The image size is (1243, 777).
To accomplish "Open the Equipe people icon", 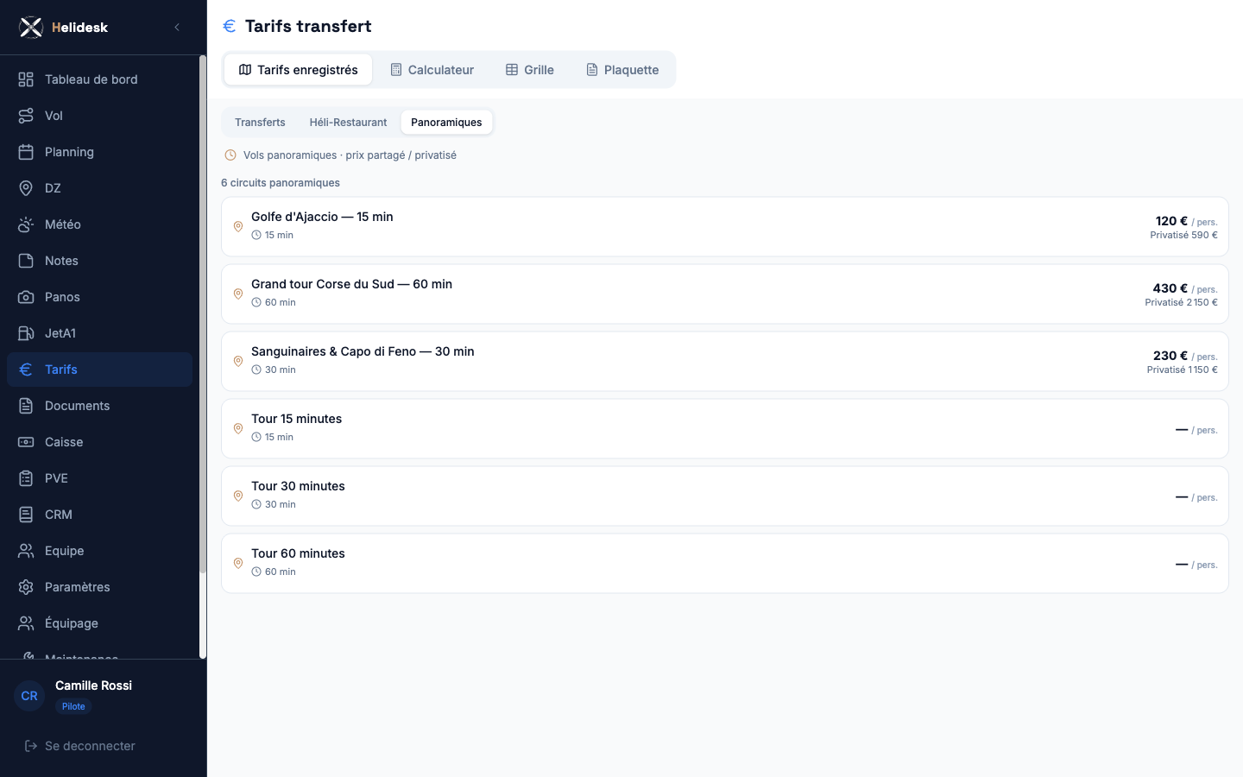I will pos(26,551).
